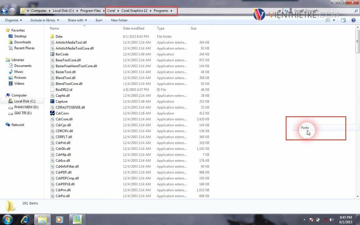Open the Documents library icon
This screenshot has height=225, width=360.
point(11,66)
